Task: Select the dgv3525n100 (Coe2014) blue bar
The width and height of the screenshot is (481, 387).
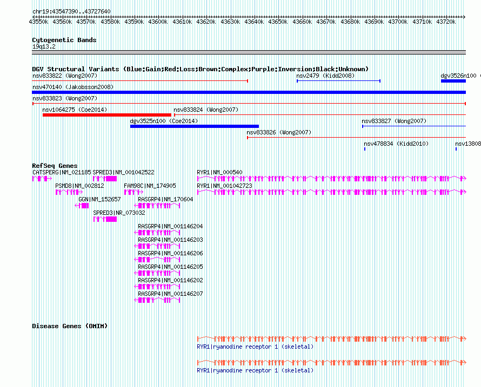Action: point(195,126)
